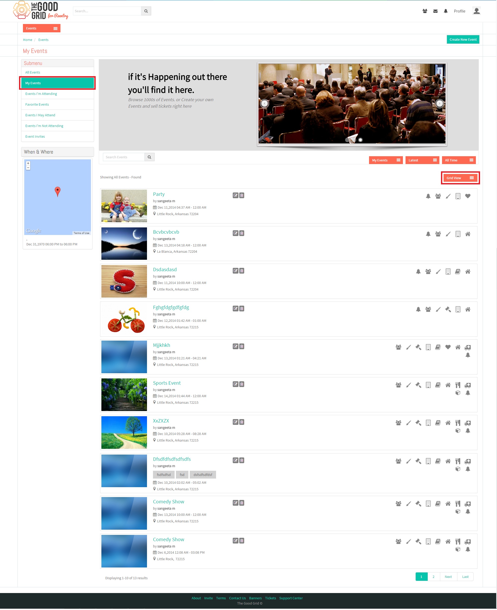Image resolution: width=497 pixels, height=610 pixels.
Task: Select Event Invites in the submenu
Action: pyautogui.click(x=35, y=137)
